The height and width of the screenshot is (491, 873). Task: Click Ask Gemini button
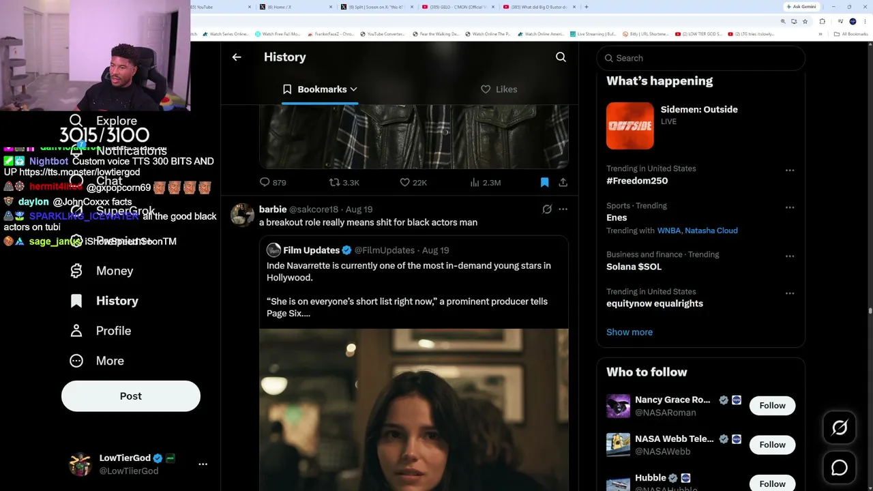tap(801, 7)
